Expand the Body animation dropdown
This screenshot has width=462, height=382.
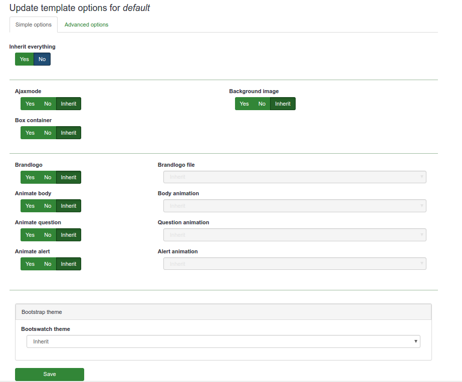point(295,206)
